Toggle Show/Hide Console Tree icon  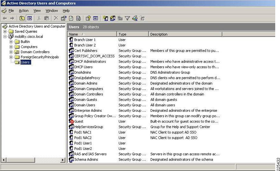(x=29, y=18)
